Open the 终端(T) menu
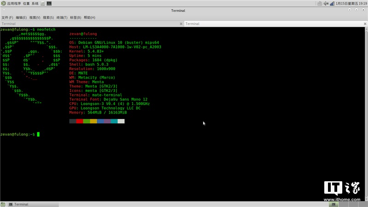The height and width of the screenshot is (207, 368). pos(62,17)
